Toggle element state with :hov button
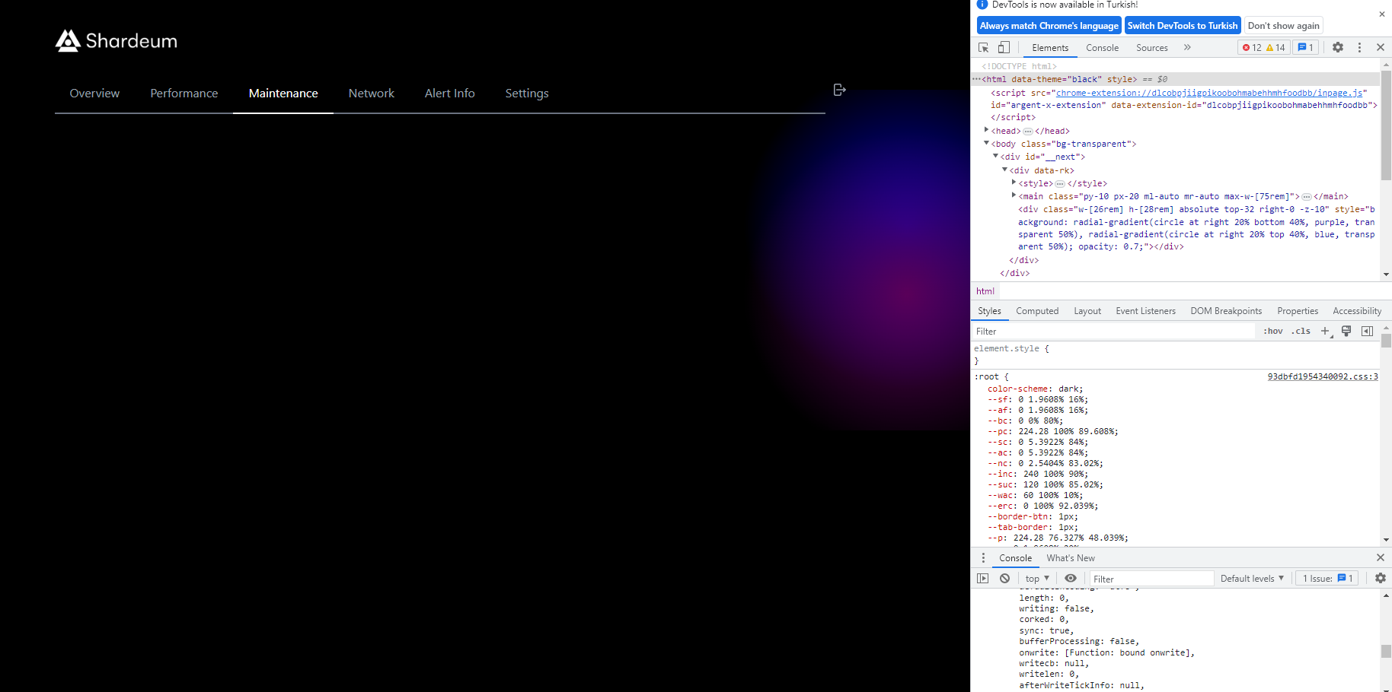Image resolution: width=1392 pixels, height=692 pixels. coord(1272,331)
